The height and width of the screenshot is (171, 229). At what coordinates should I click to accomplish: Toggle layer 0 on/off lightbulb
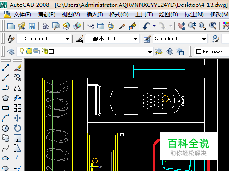click(22, 52)
